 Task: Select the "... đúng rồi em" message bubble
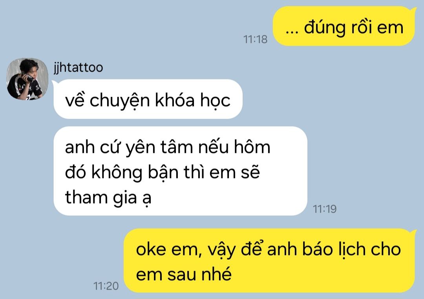click(344, 26)
